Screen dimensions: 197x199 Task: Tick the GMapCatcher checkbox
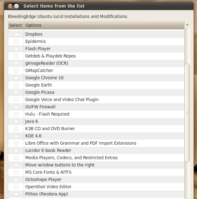16,71
